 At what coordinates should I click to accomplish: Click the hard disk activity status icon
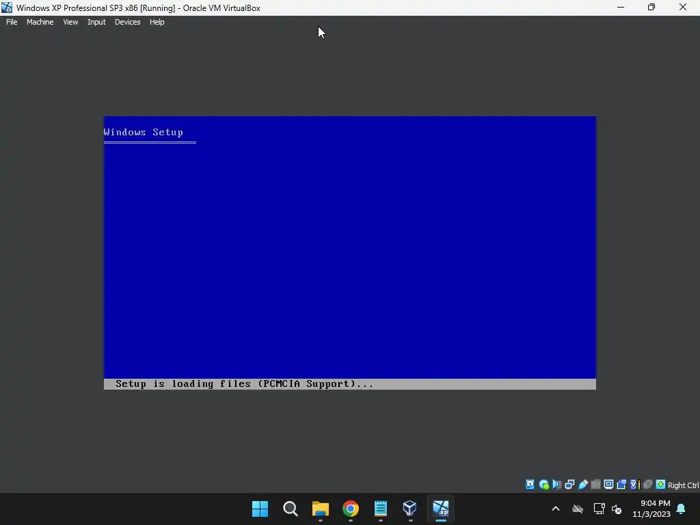coord(530,485)
